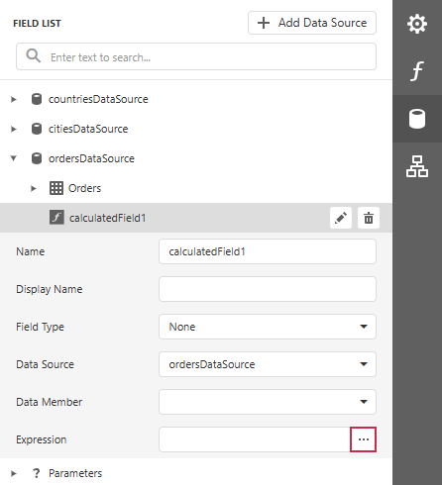Select the Orders table label

(84, 188)
